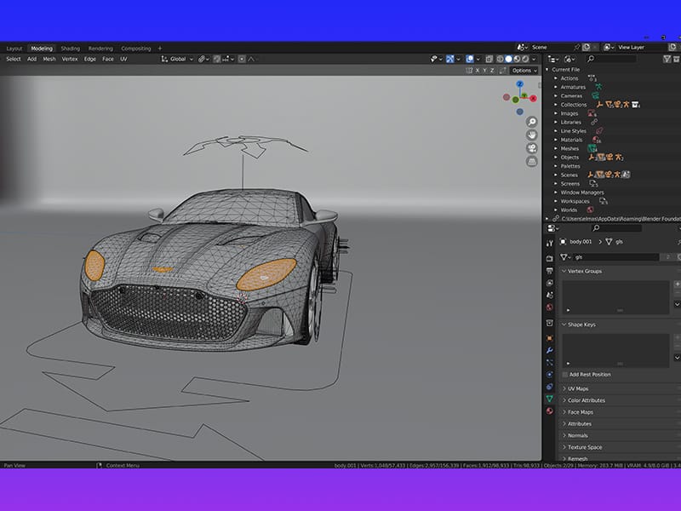Switch viewport shading to rendered mode

pyautogui.click(x=526, y=59)
